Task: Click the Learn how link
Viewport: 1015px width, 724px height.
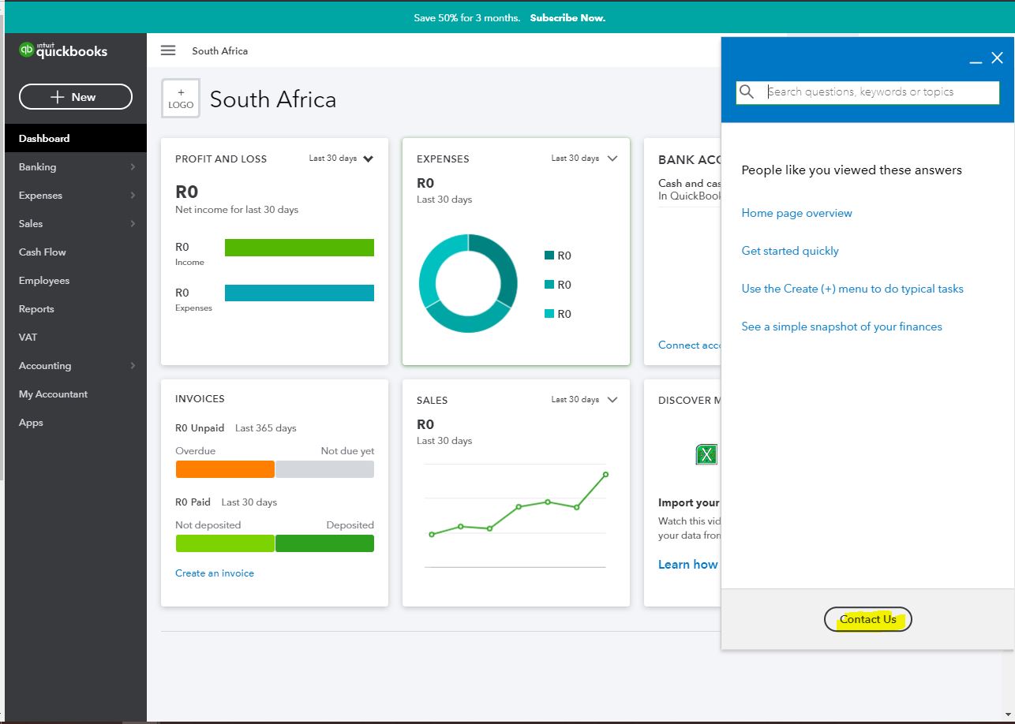Action: (x=688, y=564)
